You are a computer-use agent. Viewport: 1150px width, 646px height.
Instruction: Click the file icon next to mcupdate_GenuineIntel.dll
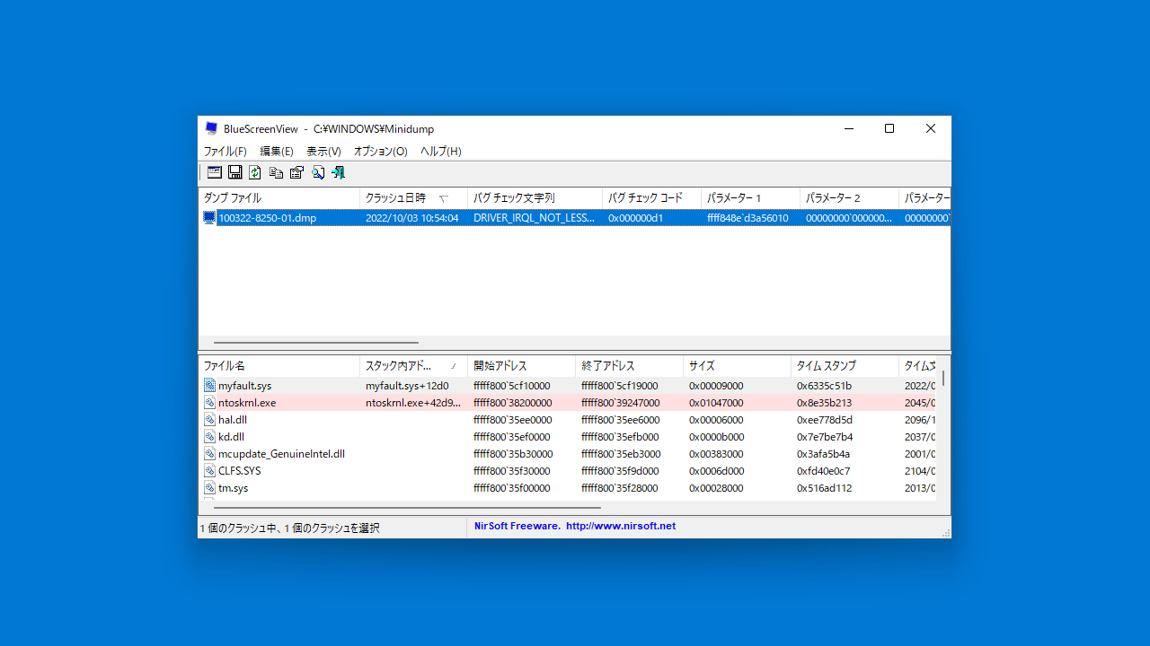click(209, 454)
